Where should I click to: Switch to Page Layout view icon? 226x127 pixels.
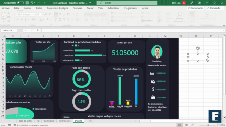[x=186, y=125]
